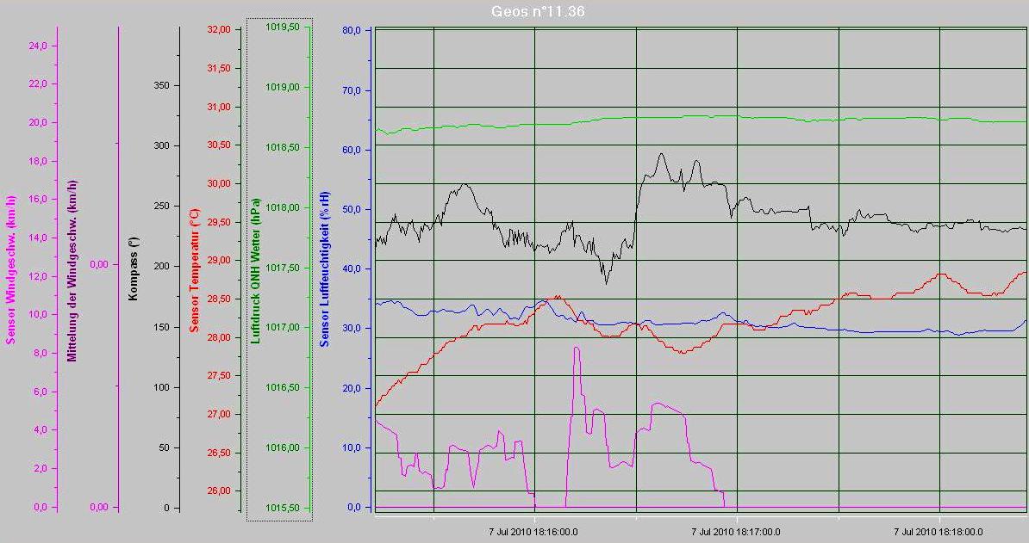Click the 18:18:00.0 time axis label
The image size is (1029, 543).
pos(939,532)
